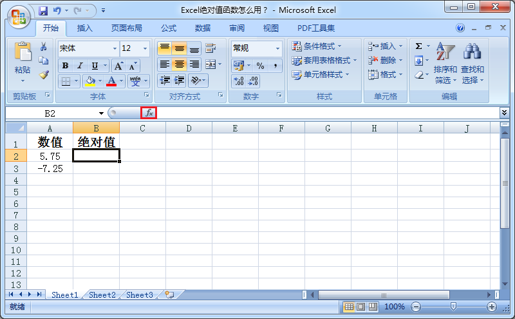Switch to 审阅 ribbon tab
Viewport: 515px width, 319px height.
pos(236,28)
